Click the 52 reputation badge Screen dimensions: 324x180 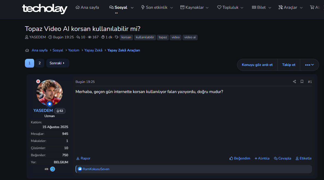(60, 111)
